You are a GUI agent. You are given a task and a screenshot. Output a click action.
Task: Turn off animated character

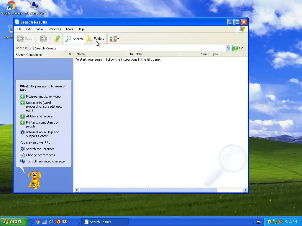click(x=46, y=161)
